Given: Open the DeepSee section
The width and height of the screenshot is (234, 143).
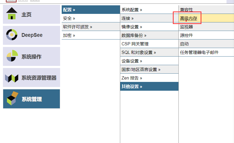Looking at the screenshot, I should tap(32, 35).
